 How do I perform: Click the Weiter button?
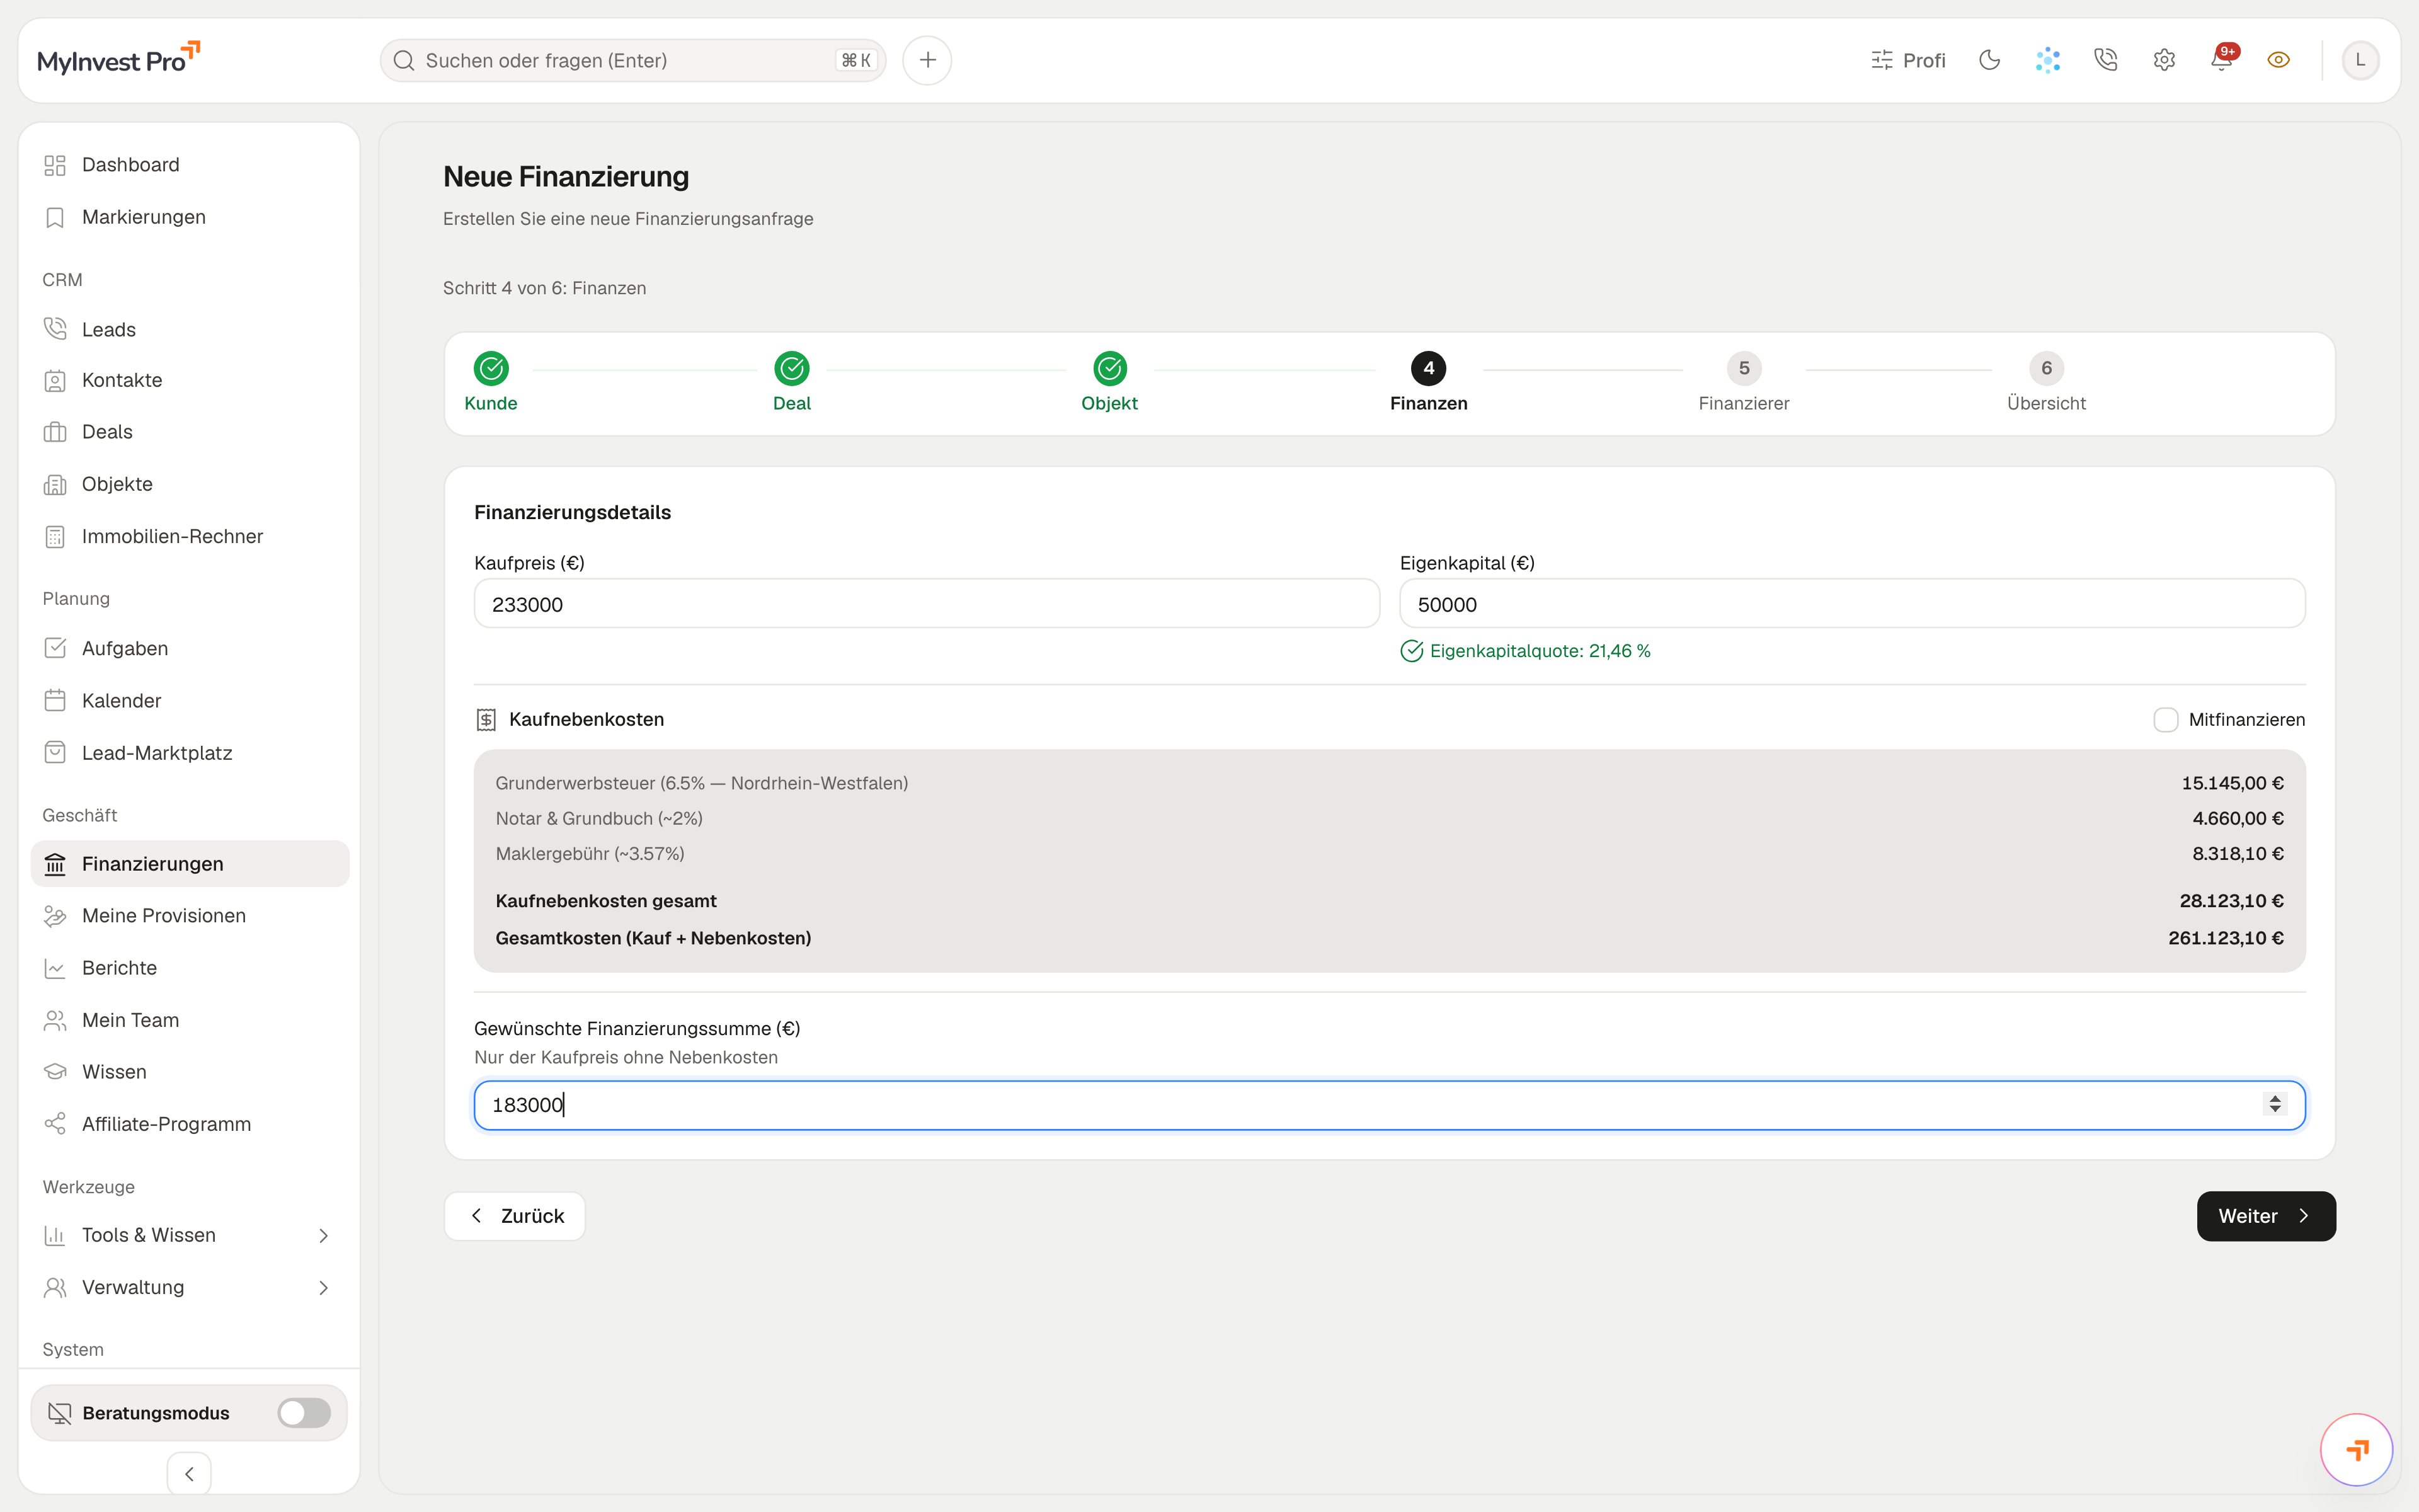pyautogui.click(x=2266, y=1216)
